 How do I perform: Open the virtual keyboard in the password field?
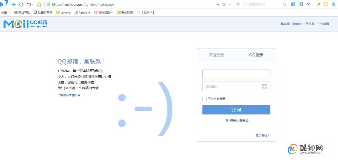(x=264, y=86)
